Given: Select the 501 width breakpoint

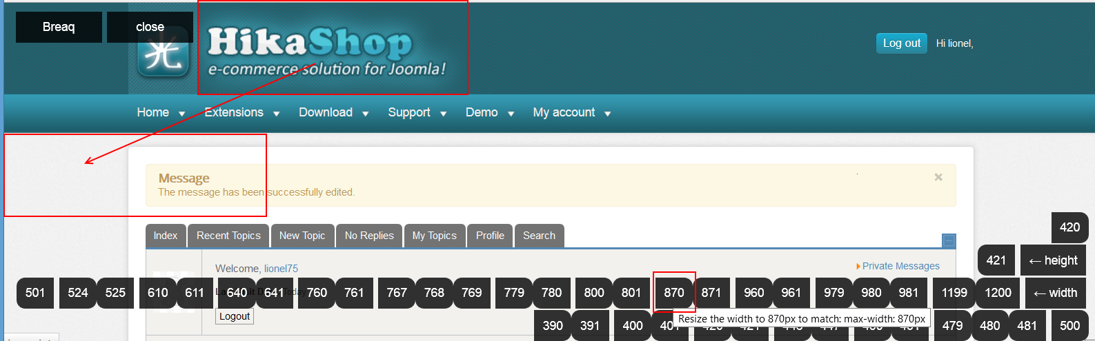Looking at the screenshot, I should (35, 293).
